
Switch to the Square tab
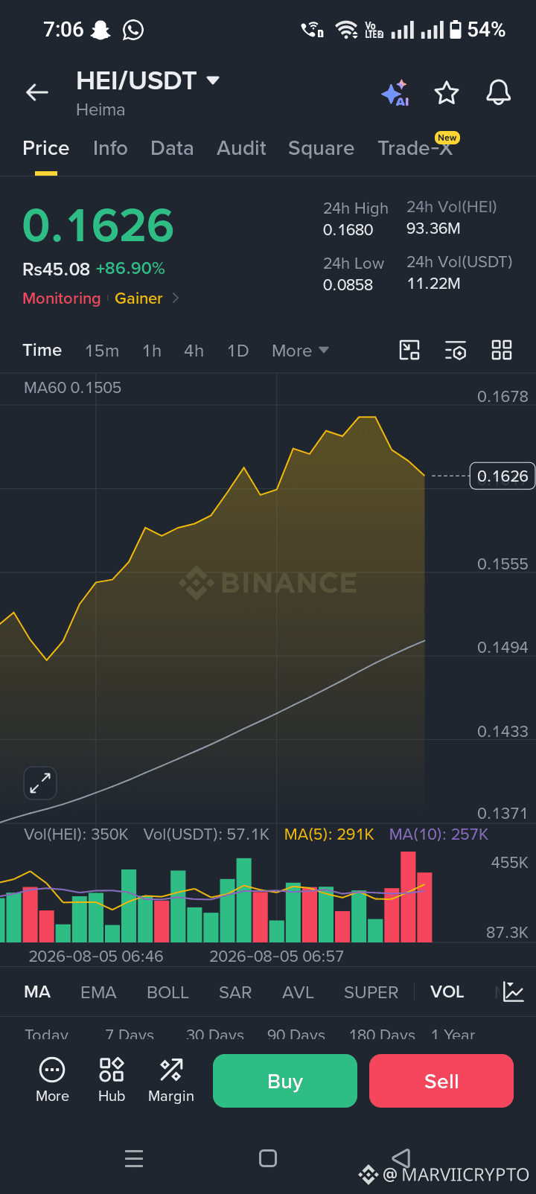click(321, 148)
